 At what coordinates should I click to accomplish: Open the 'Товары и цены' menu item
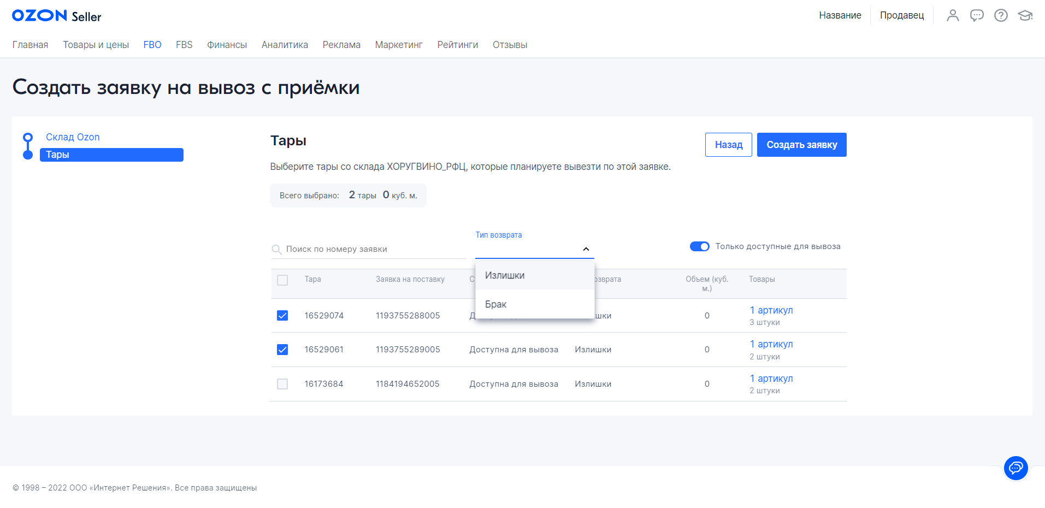[96, 45]
